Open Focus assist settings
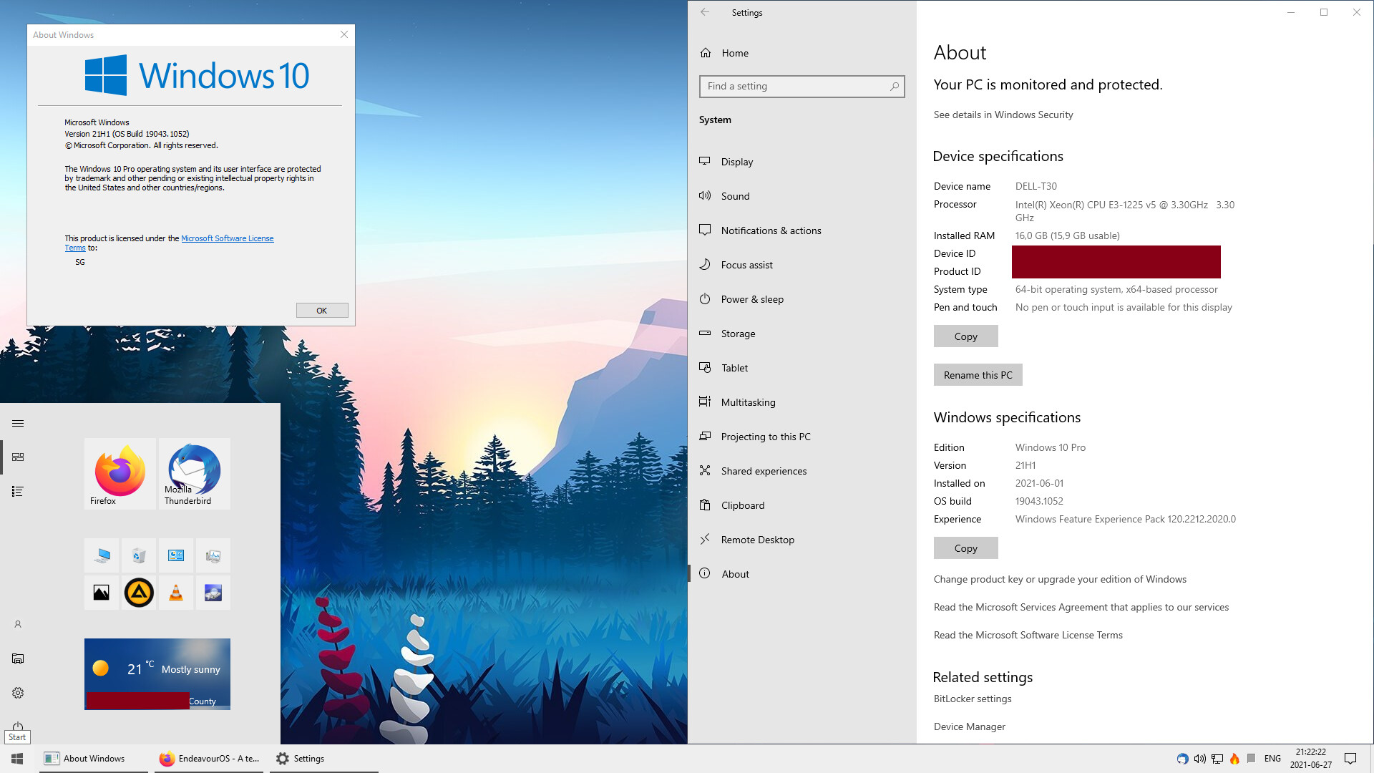1374x773 pixels. [802, 265]
